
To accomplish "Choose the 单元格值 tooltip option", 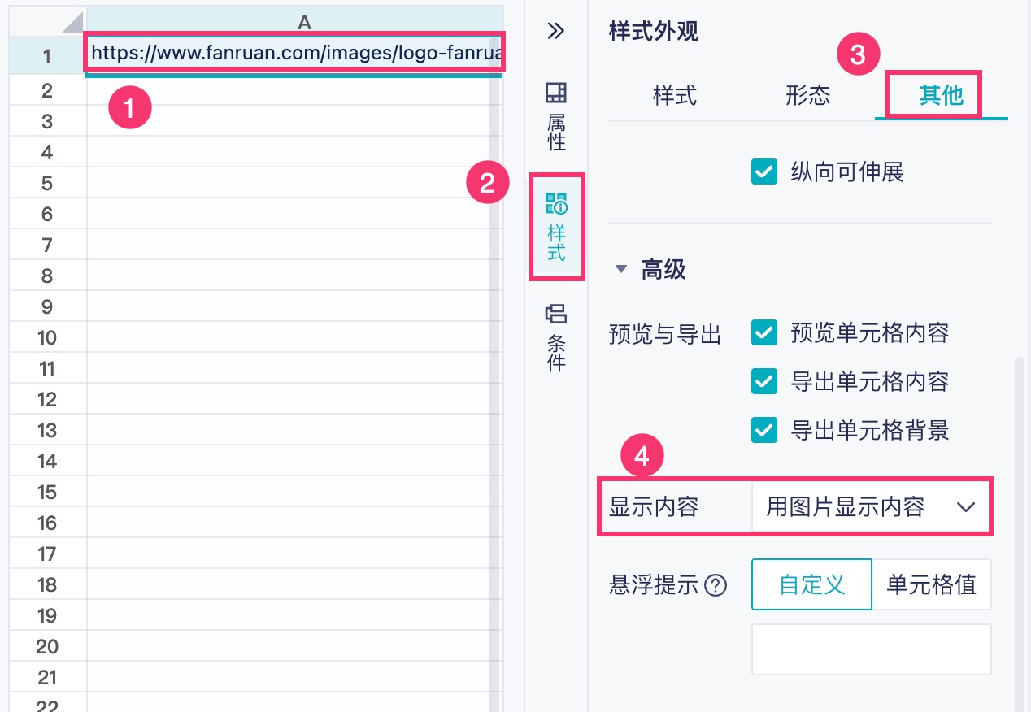I will [x=932, y=585].
